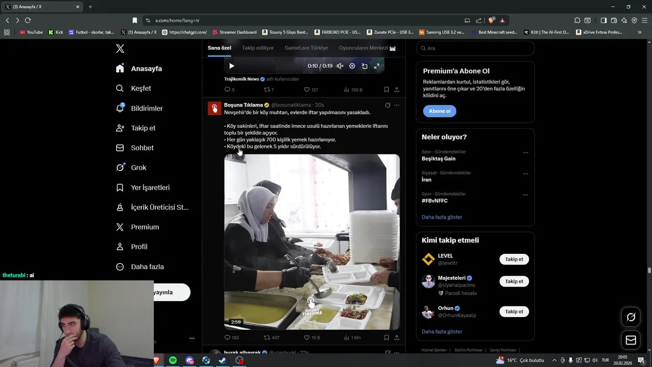Switch to GameLore Türkiye tab
Viewport: 652px width, 367px height.
tap(306, 48)
